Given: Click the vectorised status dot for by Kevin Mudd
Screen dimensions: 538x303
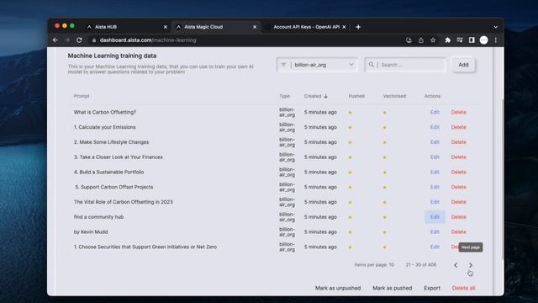Looking at the screenshot, I should pyautogui.click(x=385, y=232).
